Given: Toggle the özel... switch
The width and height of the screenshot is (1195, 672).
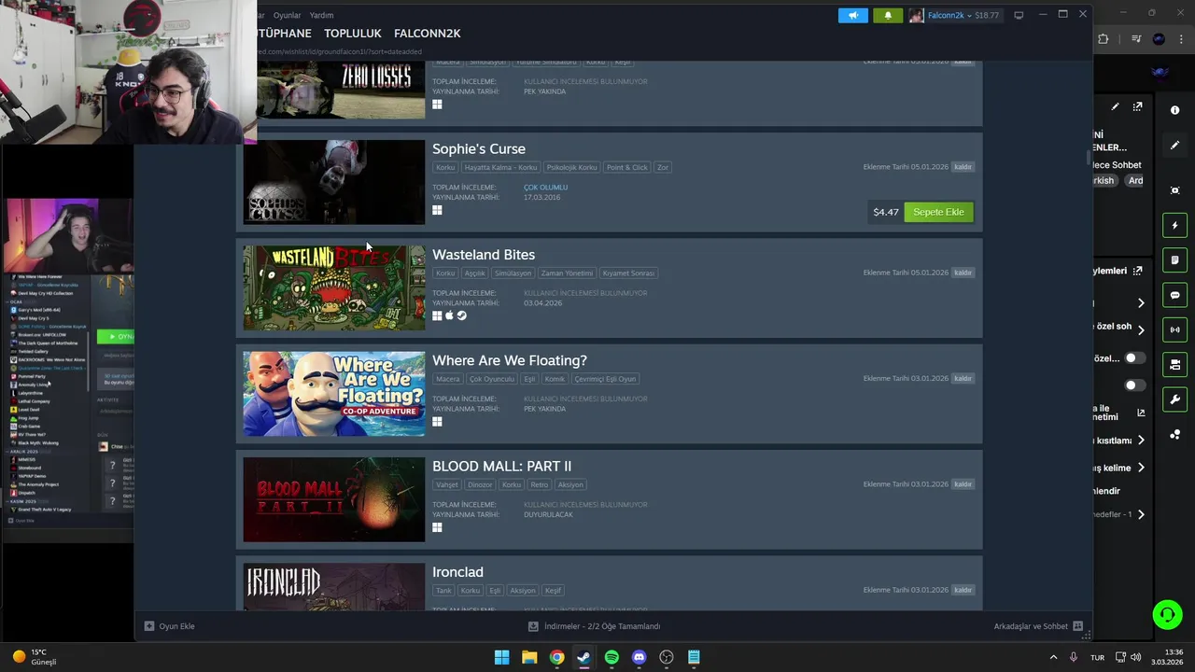Looking at the screenshot, I should click(x=1134, y=358).
